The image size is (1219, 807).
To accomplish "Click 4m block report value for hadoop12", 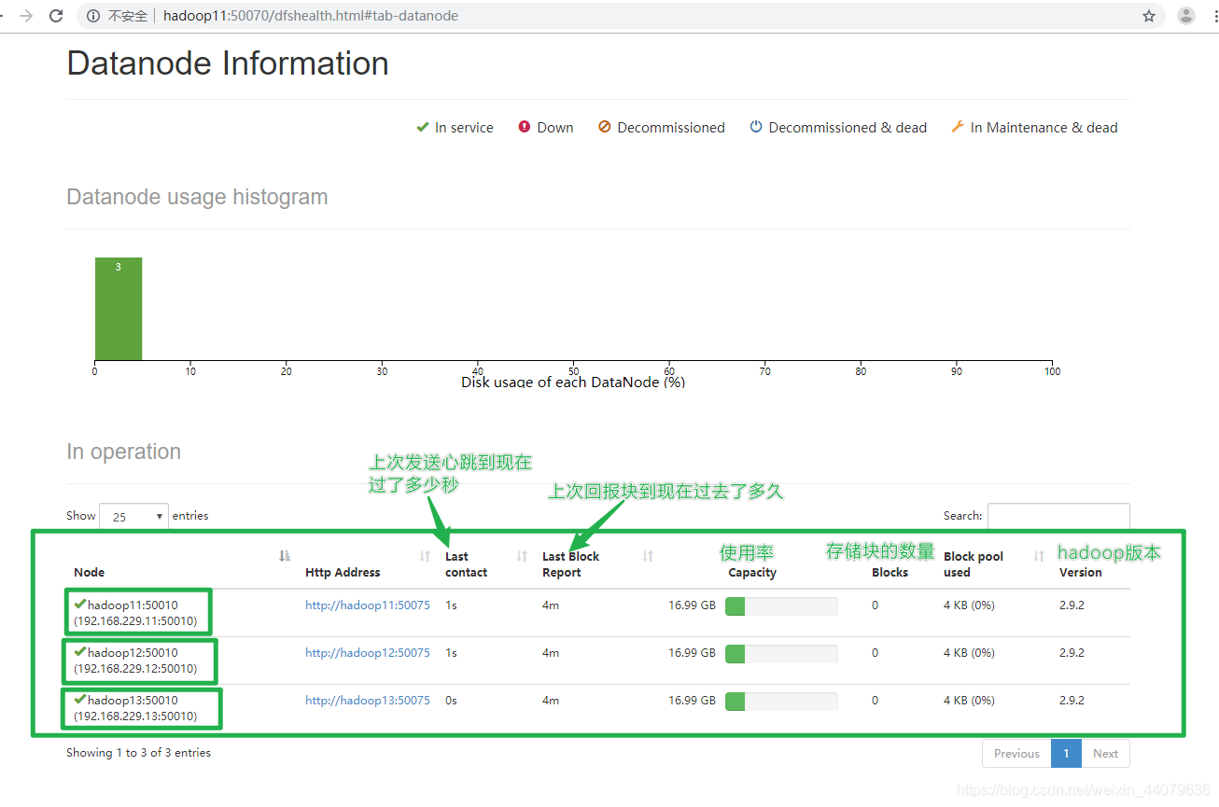I will [551, 653].
